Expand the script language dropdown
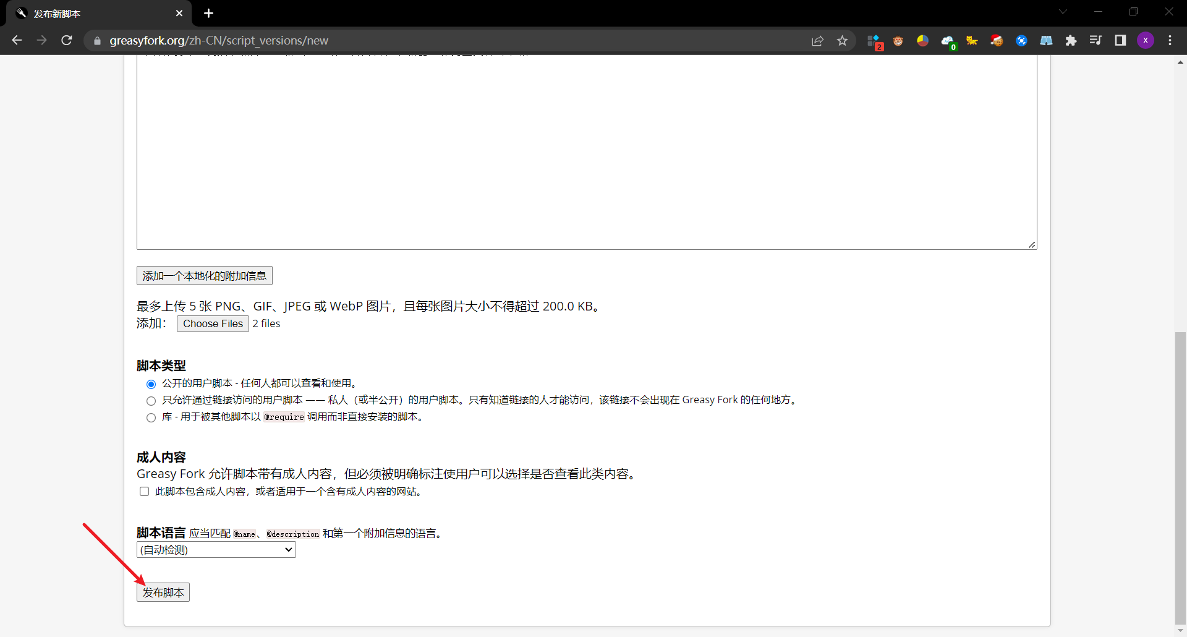Screen dimensions: 1187x637 point(216,550)
